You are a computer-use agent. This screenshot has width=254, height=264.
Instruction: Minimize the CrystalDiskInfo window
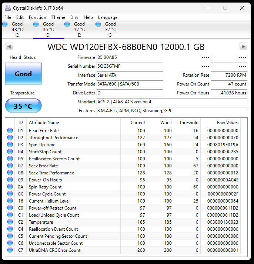(208, 8)
